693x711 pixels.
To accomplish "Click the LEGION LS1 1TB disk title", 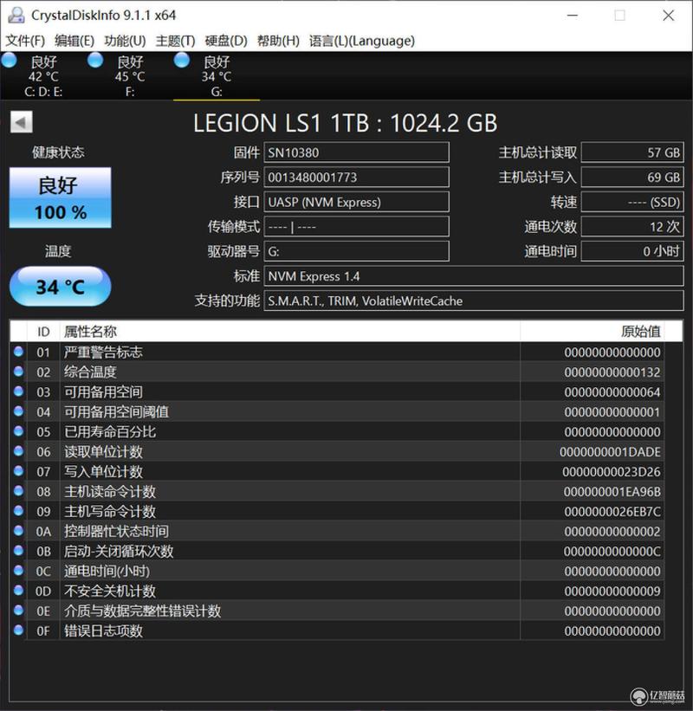I will [345, 123].
